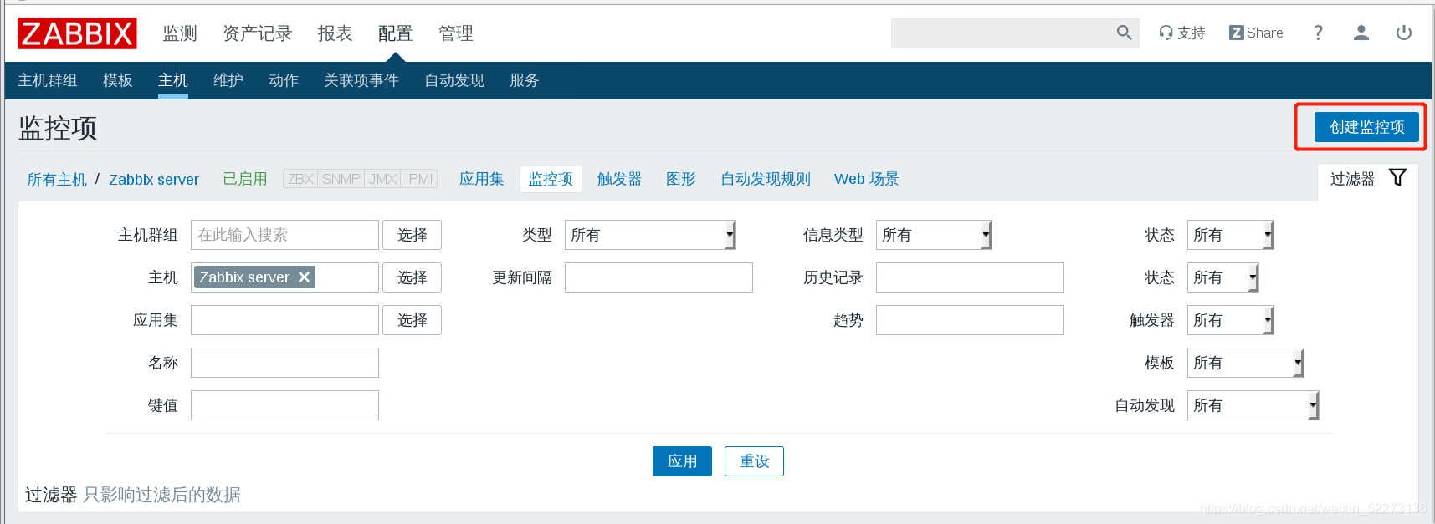The height and width of the screenshot is (524, 1435).
Task: Click the 趋势 input field
Action: (970, 320)
